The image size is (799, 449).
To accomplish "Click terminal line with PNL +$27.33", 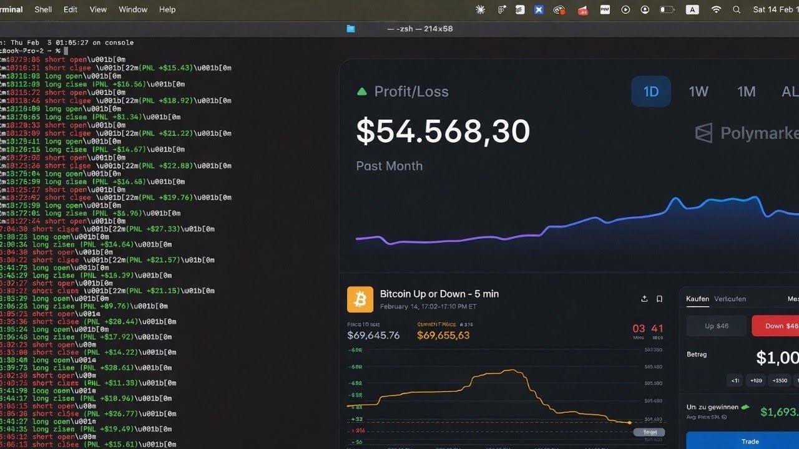I will (x=107, y=229).
